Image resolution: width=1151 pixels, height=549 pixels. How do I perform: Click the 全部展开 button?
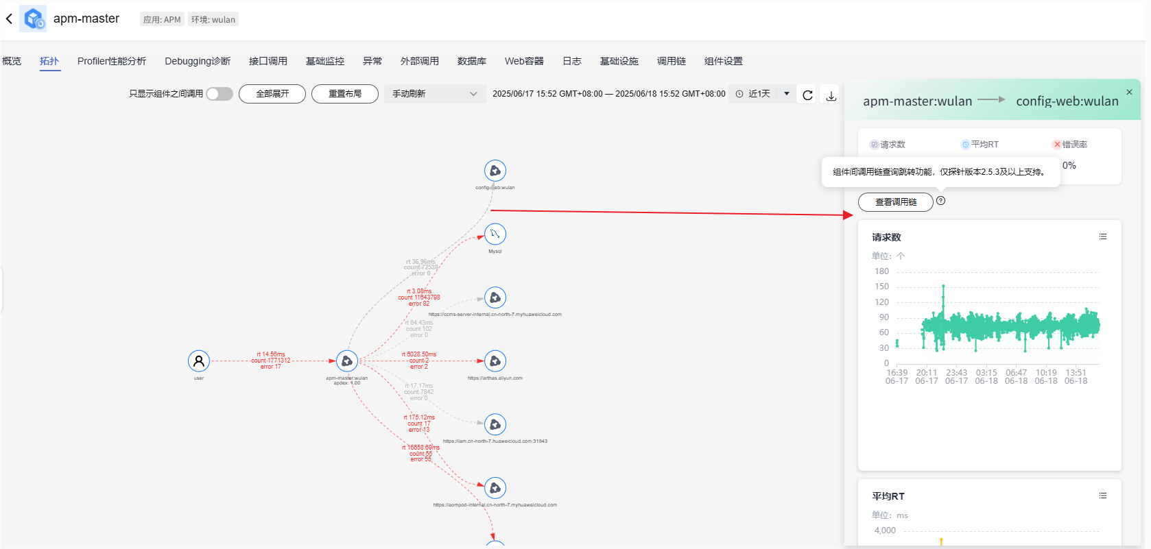pos(272,94)
